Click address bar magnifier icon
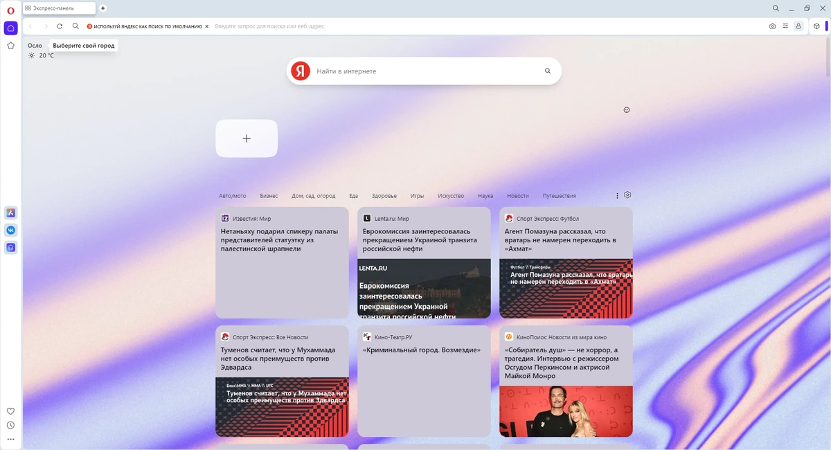This screenshot has height=450, width=831. coord(75,26)
